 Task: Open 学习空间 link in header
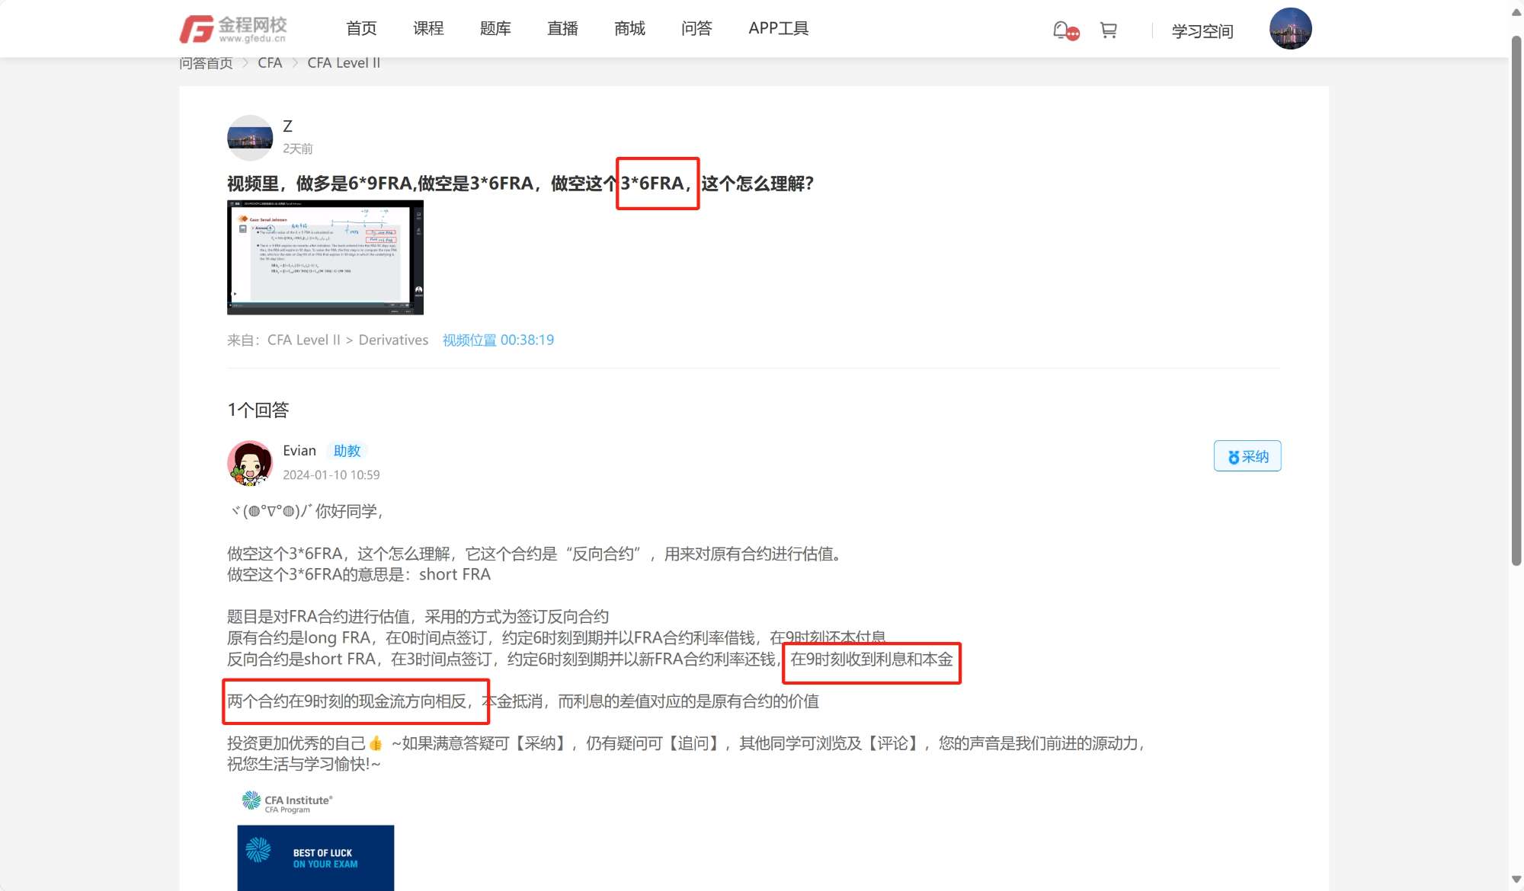[x=1202, y=31]
